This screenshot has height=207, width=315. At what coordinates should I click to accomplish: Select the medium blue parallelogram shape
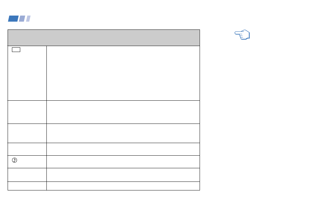22,19
